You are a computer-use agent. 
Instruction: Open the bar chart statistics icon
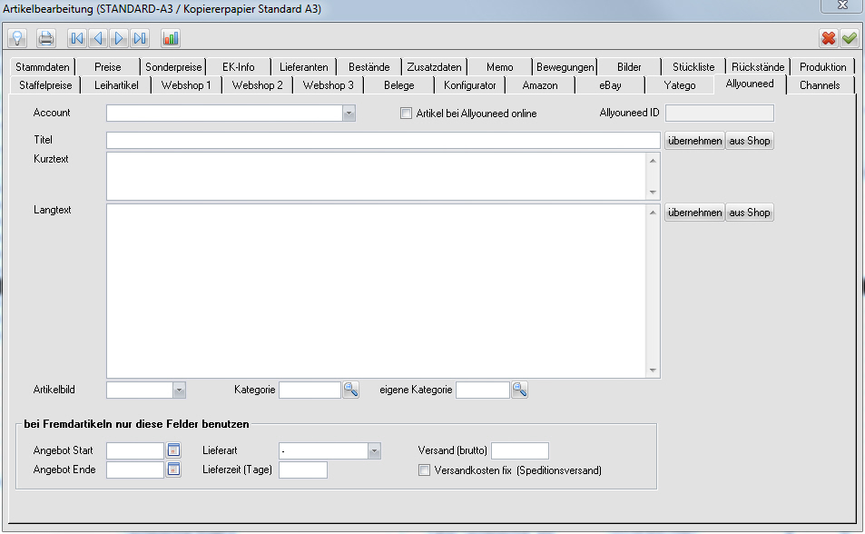pyautogui.click(x=171, y=38)
